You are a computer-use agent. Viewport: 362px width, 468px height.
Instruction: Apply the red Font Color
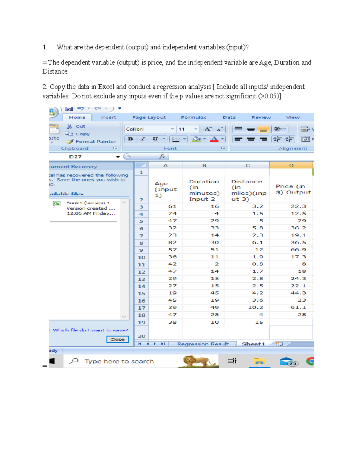[x=214, y=139]
